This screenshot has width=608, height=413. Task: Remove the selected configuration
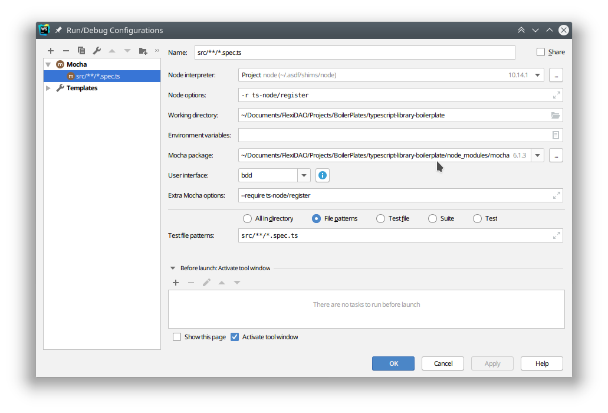[66, 51]
